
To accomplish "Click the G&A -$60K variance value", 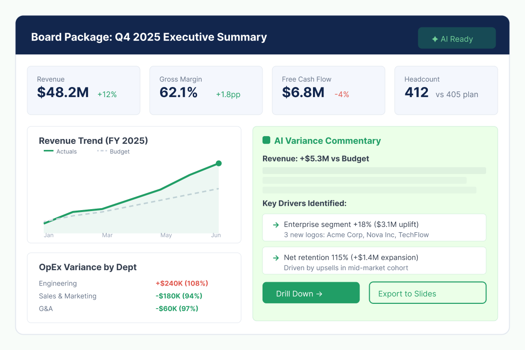I will click(177, 309).
